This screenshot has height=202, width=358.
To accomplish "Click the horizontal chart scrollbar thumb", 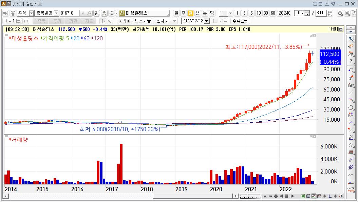I will pos(193,196).
